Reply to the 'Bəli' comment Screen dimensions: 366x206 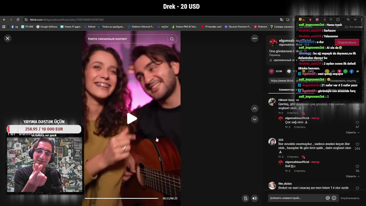pos(300,171)
